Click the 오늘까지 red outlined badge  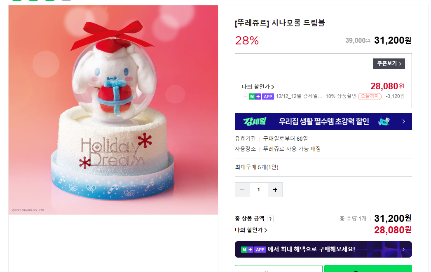[370, 96]
